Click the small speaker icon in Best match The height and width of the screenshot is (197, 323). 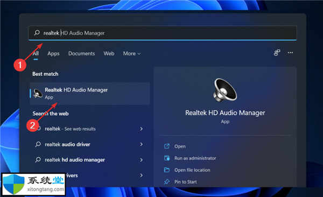38,93
